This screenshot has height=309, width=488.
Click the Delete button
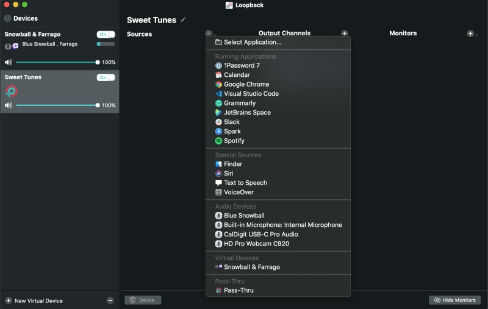(143, 300)
